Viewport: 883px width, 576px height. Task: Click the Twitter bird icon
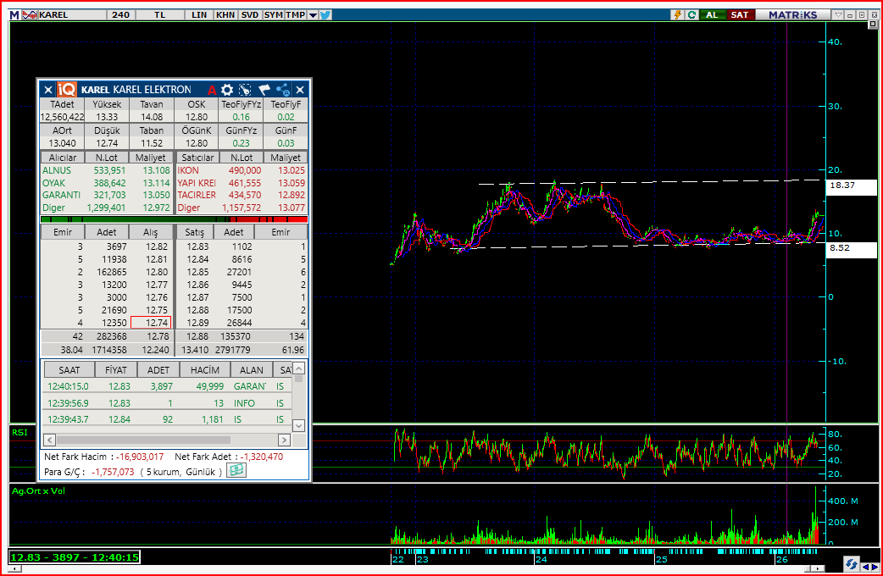click(x=325, y=14)
